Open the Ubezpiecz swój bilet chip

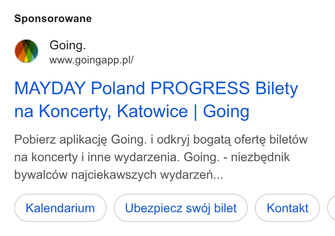click(181, 208)
